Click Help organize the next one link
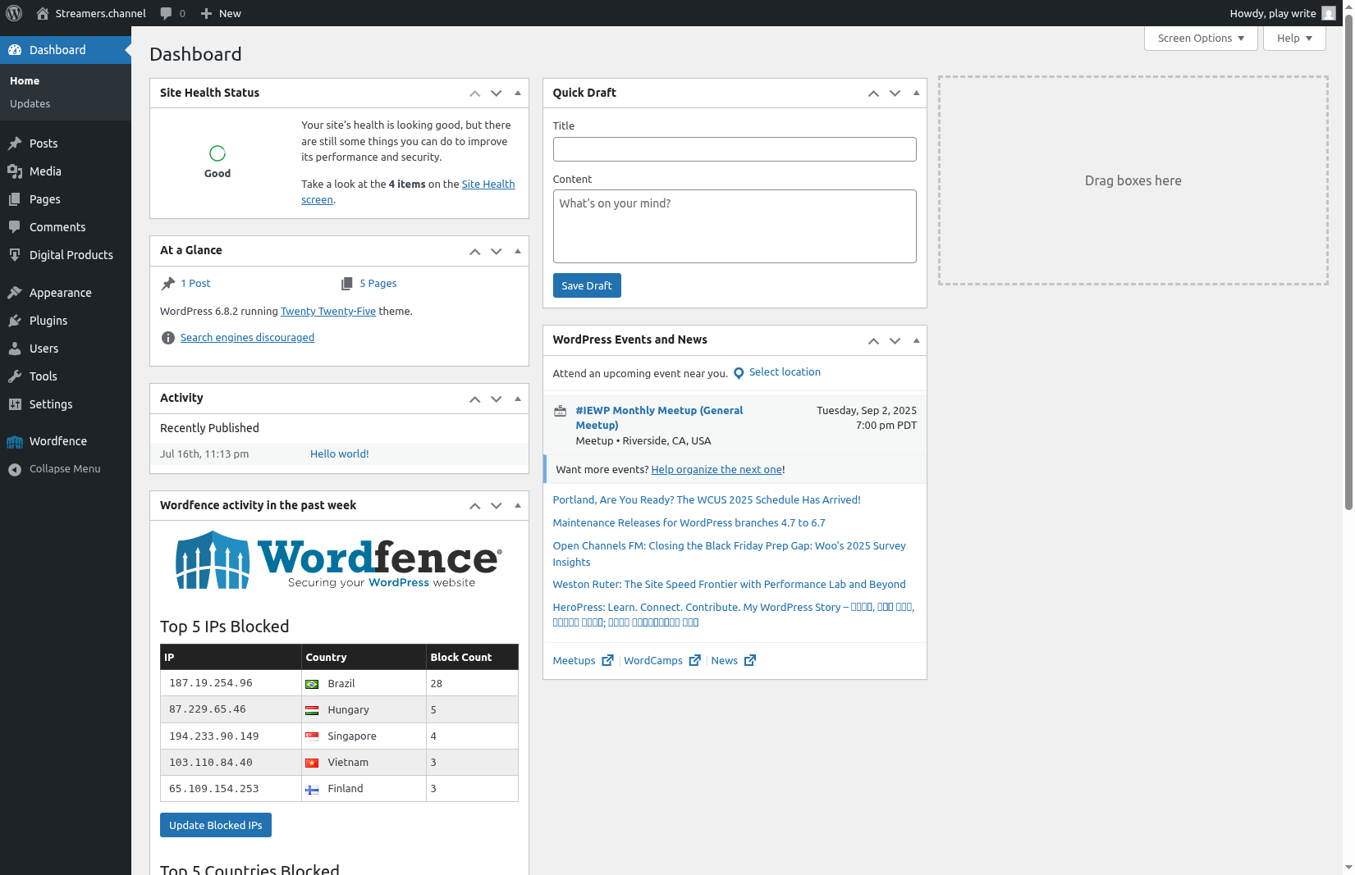Viewport: 1355px width, 875px height. pyautogui.click(x=716, y=470)
